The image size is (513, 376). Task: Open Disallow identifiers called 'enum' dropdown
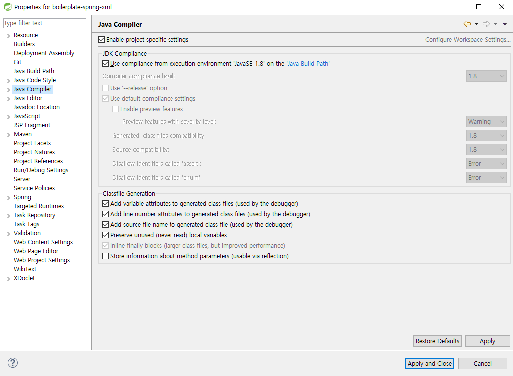pos(486,178)
